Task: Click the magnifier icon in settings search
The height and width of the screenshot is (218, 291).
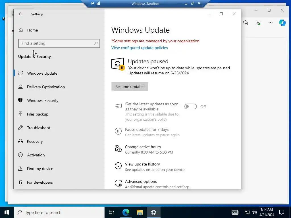Action: point(96,43)
